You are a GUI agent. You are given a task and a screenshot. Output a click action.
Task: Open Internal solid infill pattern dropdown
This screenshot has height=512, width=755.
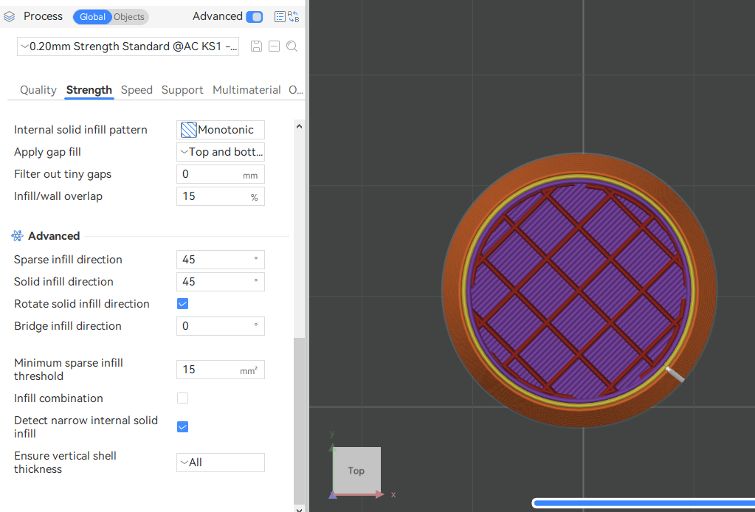point(221,130)
